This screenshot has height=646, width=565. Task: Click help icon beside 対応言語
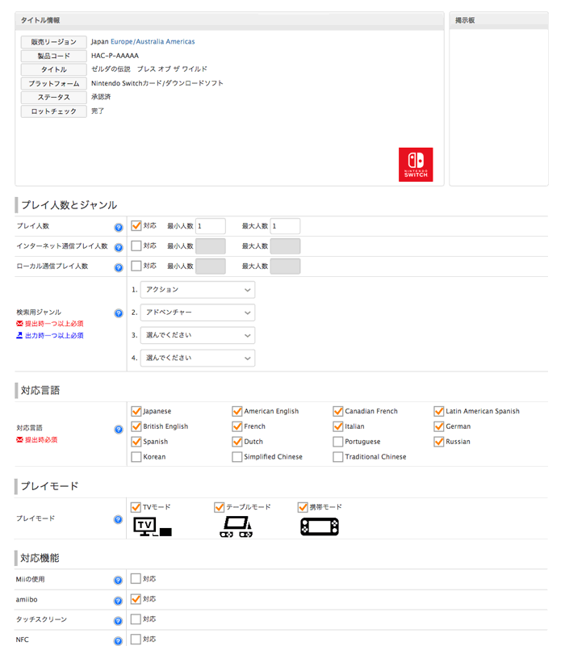119,430
